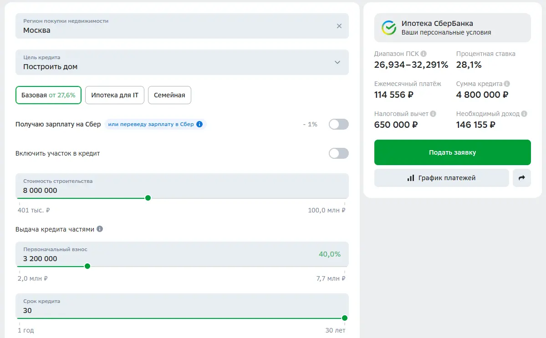This screenshot has height=338, width=546.
Task: Show info for Выдача кредита частями
Action: pyautogui.click(x=100, y=229)
